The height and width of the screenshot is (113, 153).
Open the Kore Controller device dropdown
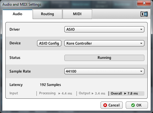tap(104, 43)
